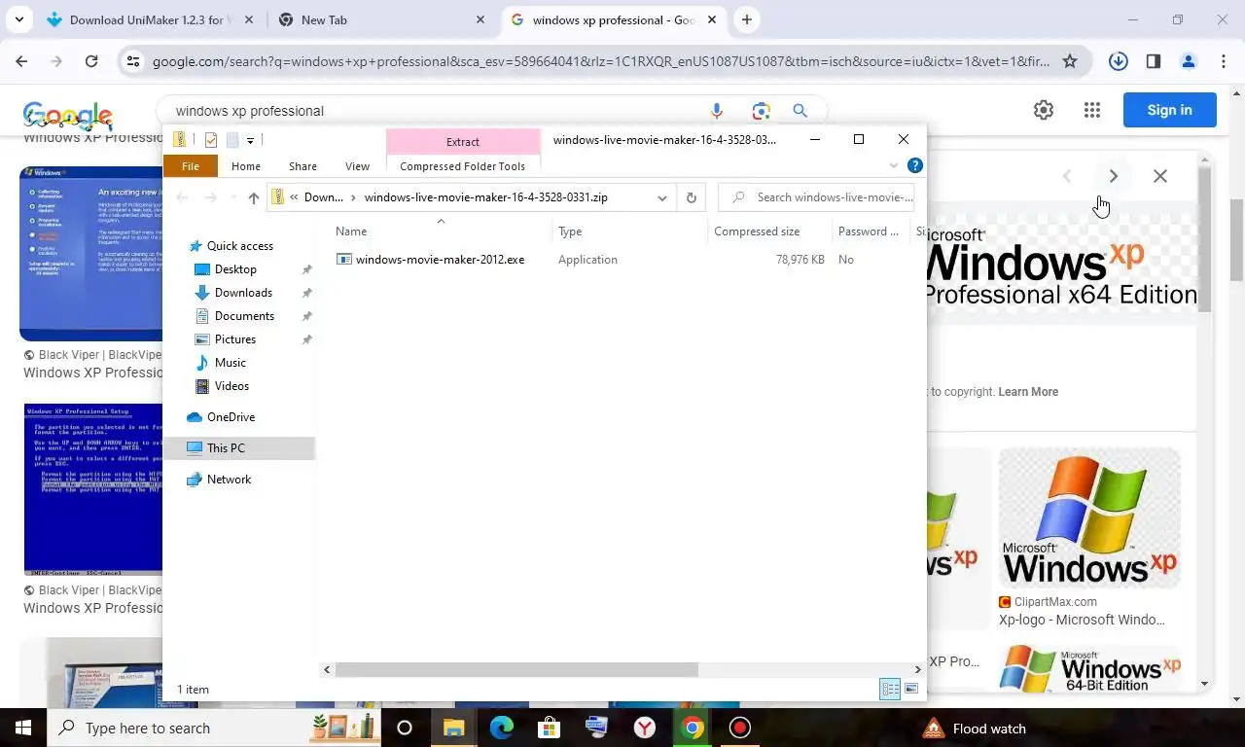Close the Google image preview panel

pyautogui.click(x=1160, y=176)
